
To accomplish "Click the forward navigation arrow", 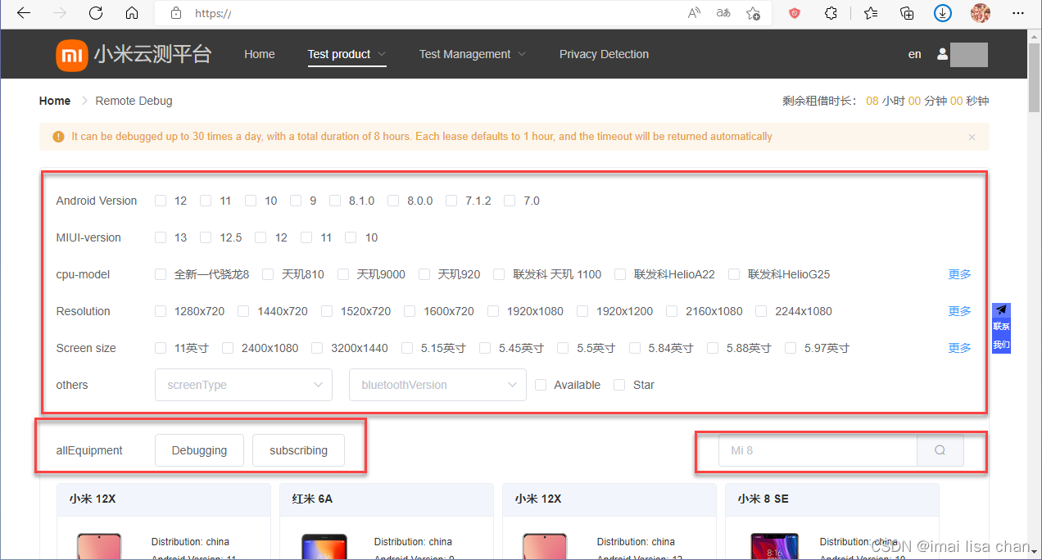I will pos(60,13).
